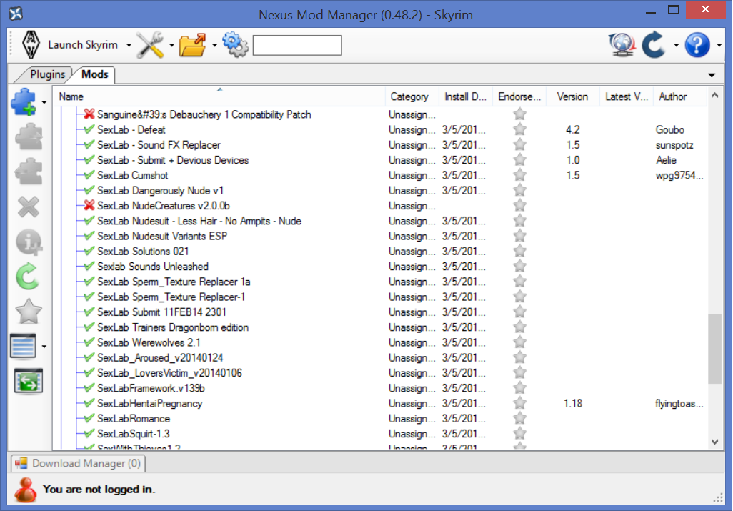The width and height of the screenshot is (733, 511).
Task: Add mod from file puzzle icon
Action: pyautogui.click(x=24, y=101)
